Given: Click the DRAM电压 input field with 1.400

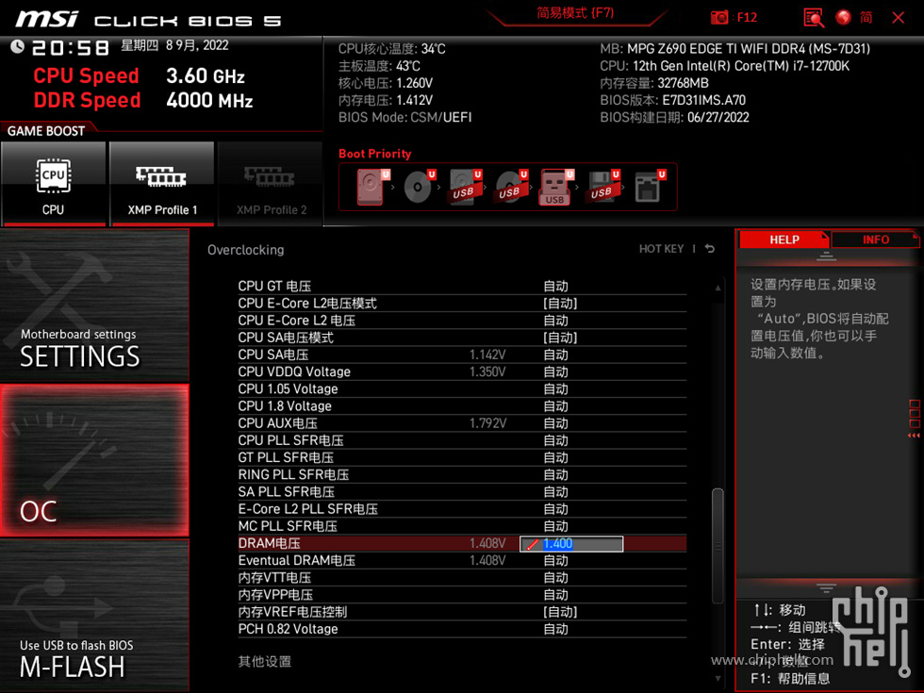Looking at the screenshot, I should point(571,544).
